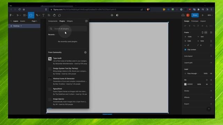Toggle the Clip content checkbox
The width and height of the screenshot is (223, 125).
click(x=185, y=50)
